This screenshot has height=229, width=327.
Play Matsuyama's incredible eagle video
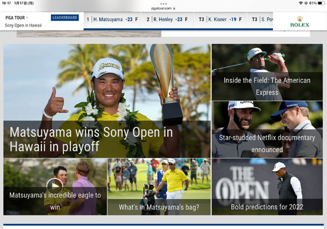[x=55, y=186]
